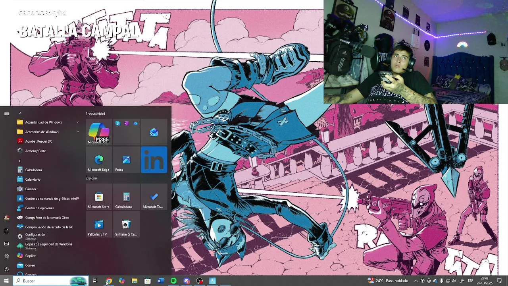Open File Explorer from the taskbar
Image resolution: width=508 pixels, height=286 pixels.
tap(135, 281)
